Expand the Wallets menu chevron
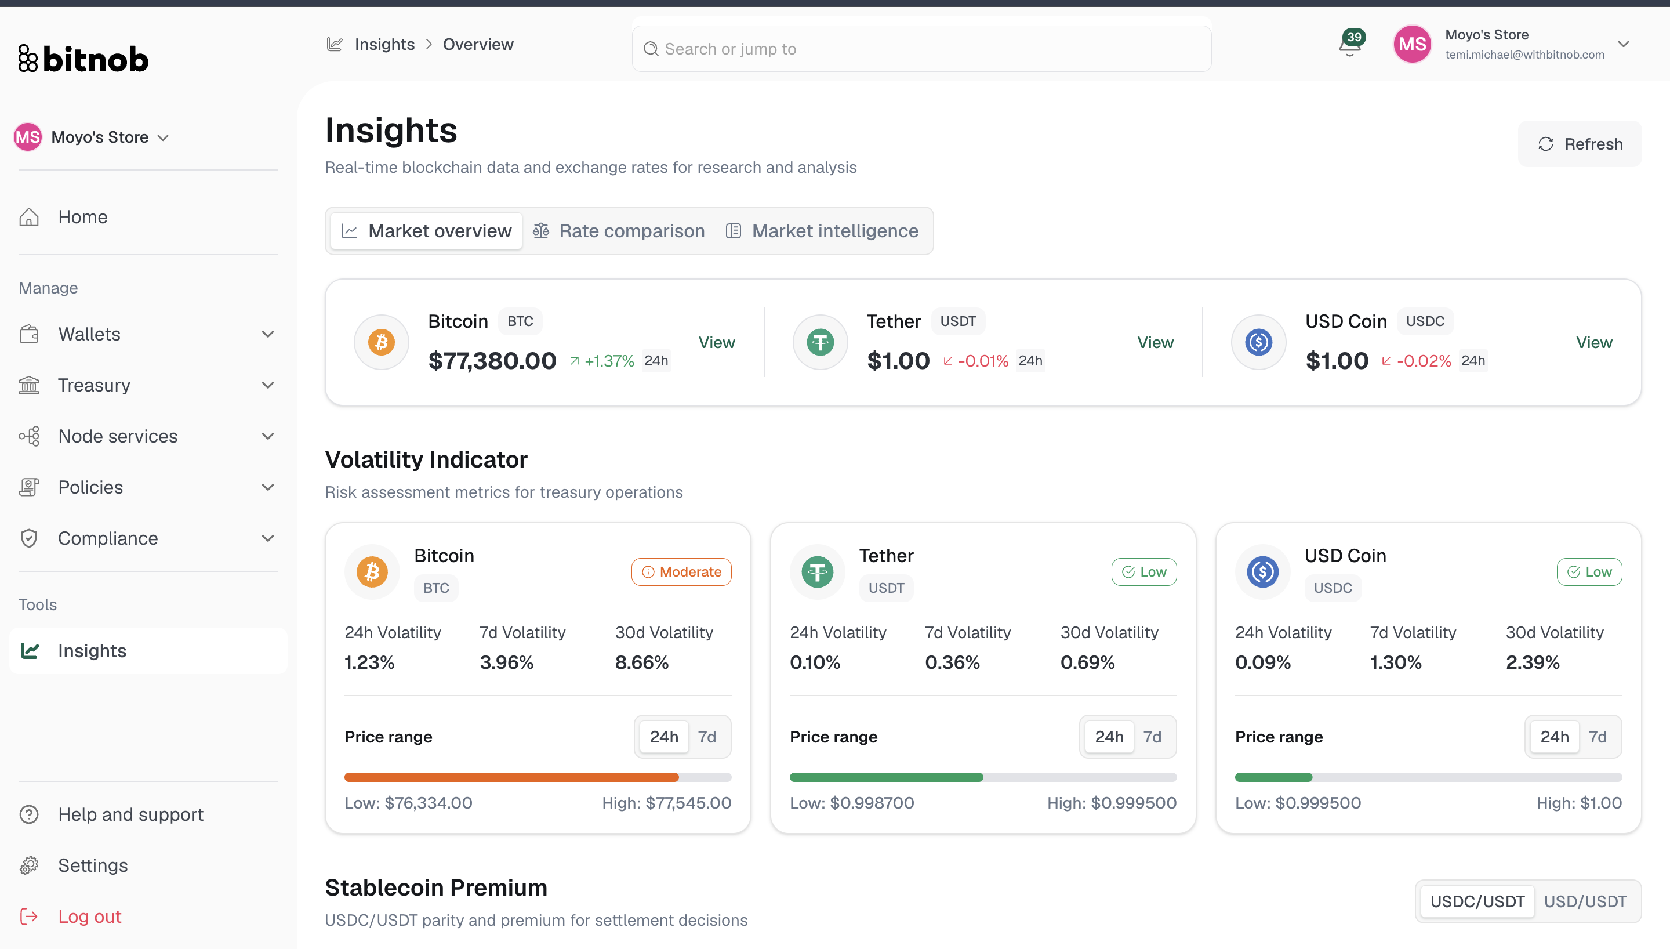 click(268, 334)
